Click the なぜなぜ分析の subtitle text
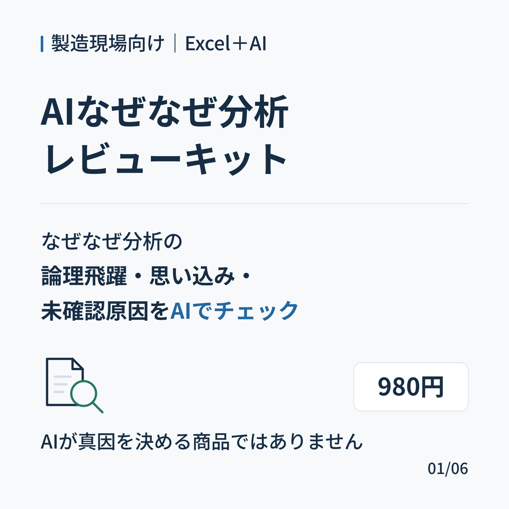Viewport: 509px width, 509px height. tap(112, 241)
